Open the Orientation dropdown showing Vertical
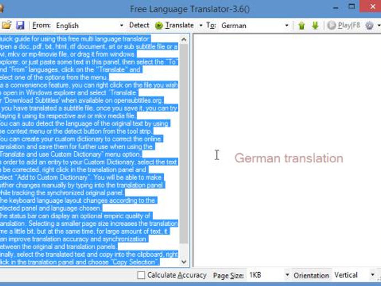 click(354, 275)
